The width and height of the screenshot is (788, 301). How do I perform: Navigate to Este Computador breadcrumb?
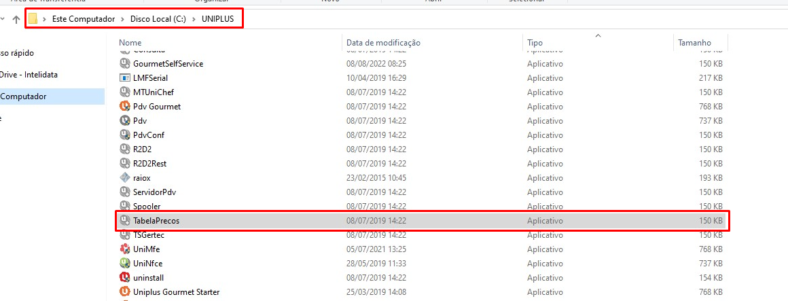click(84, 19)
